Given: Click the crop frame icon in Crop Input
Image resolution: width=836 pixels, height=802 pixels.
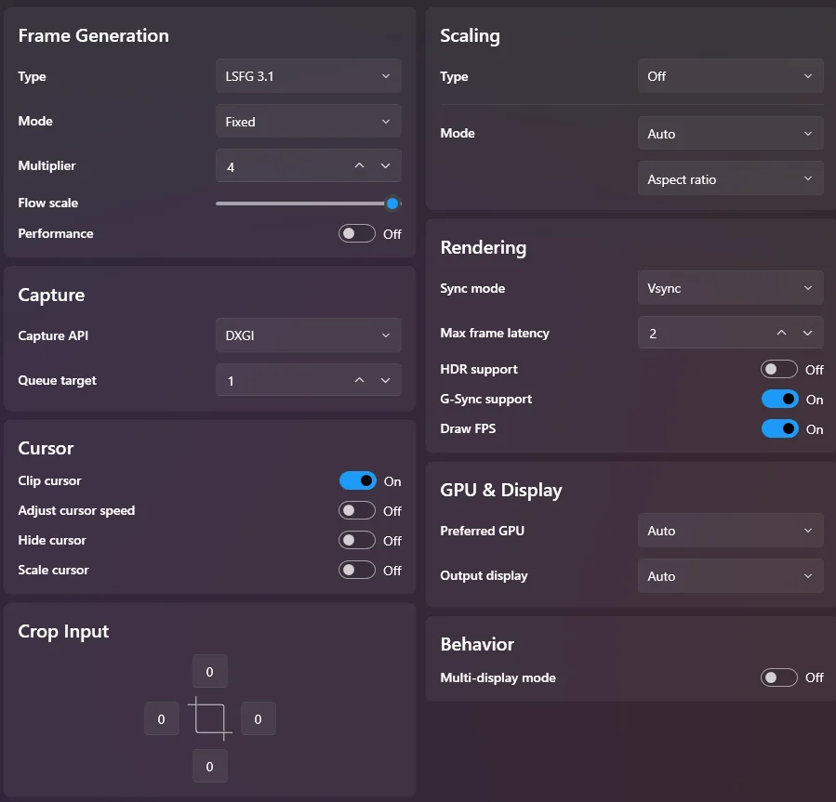Looking at the screenshot, I should pos(209,718).
